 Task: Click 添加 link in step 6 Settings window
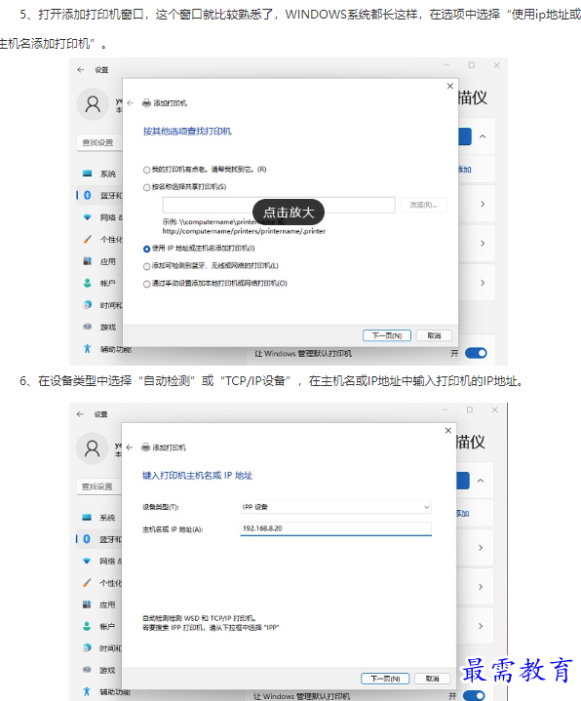tap(463, 513)
